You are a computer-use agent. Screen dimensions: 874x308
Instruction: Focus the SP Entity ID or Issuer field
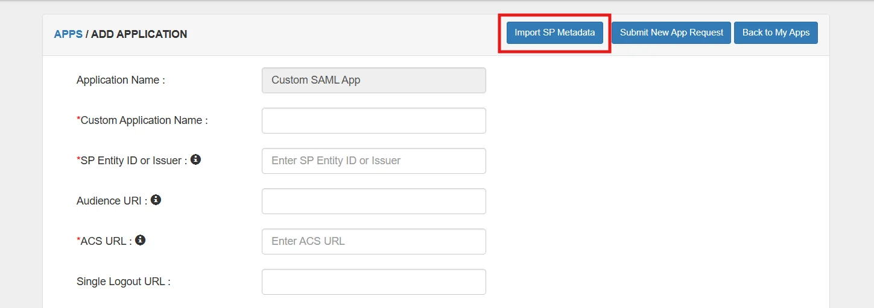[x=374, y=161]
